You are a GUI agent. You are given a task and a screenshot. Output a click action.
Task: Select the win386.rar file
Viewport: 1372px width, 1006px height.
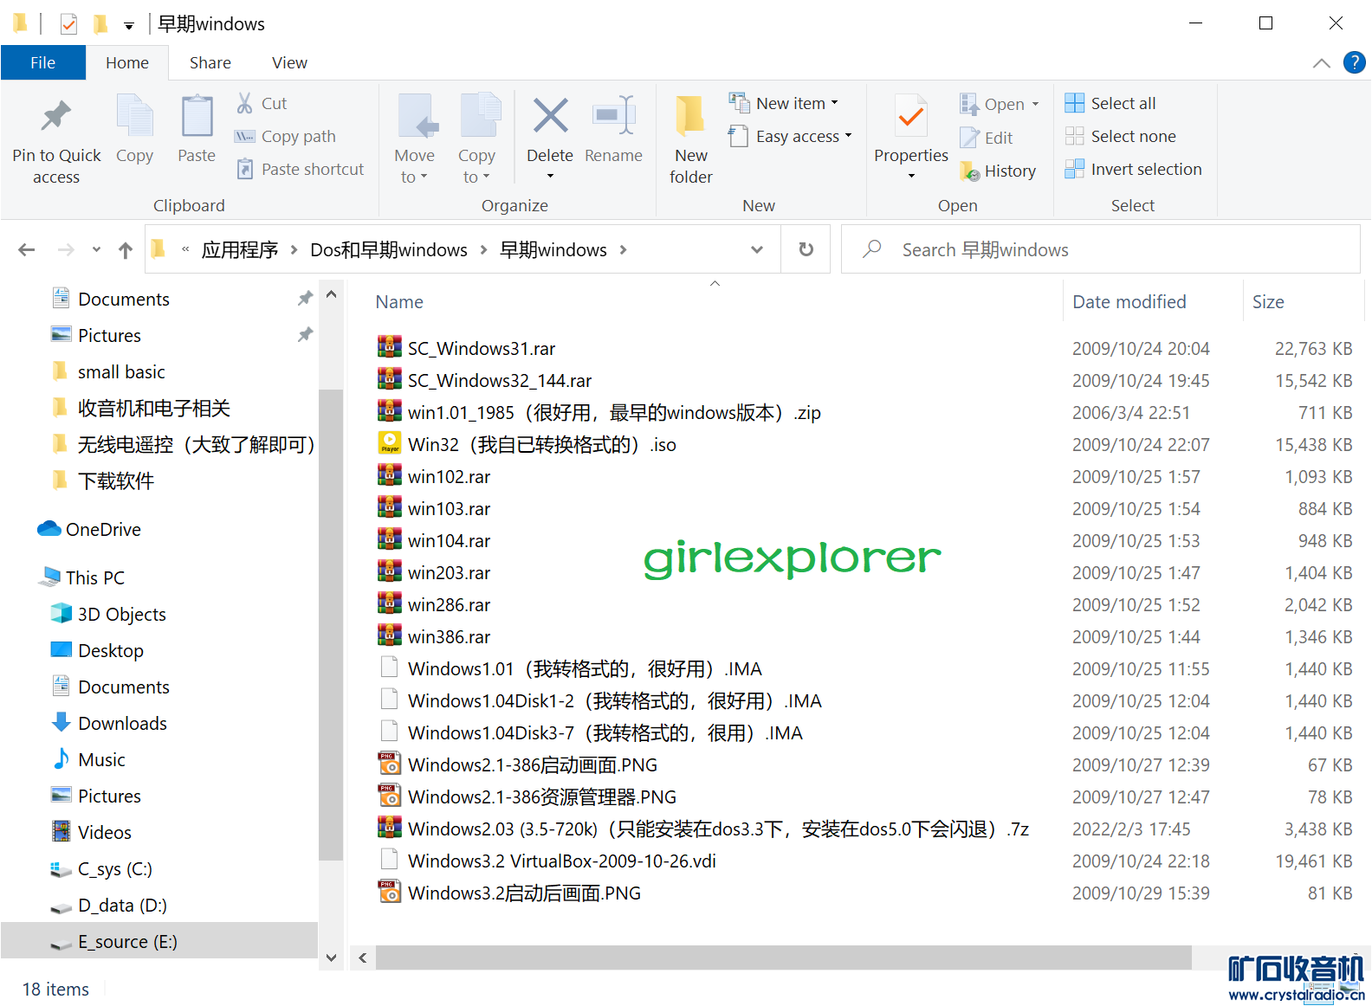coord(449,636)
